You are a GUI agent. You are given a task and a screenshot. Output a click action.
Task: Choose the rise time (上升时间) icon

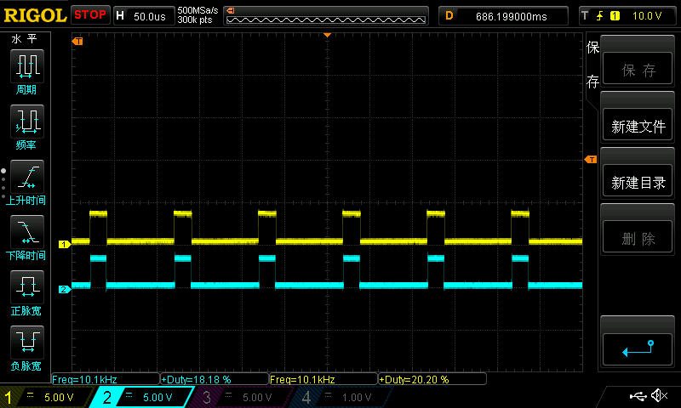point(26,177)
